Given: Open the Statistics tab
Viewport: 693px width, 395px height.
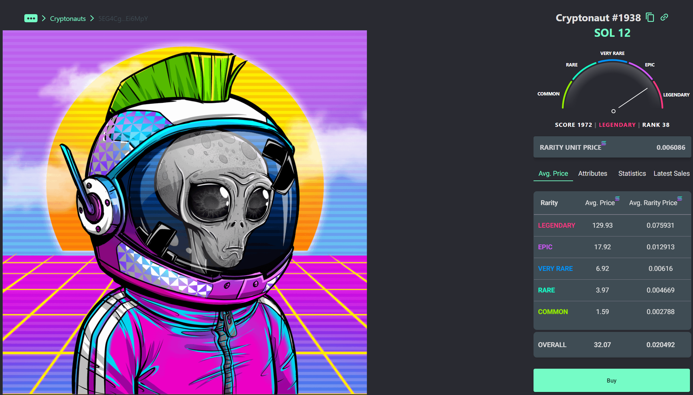Looking at the screenshot, I should point(632,173).
